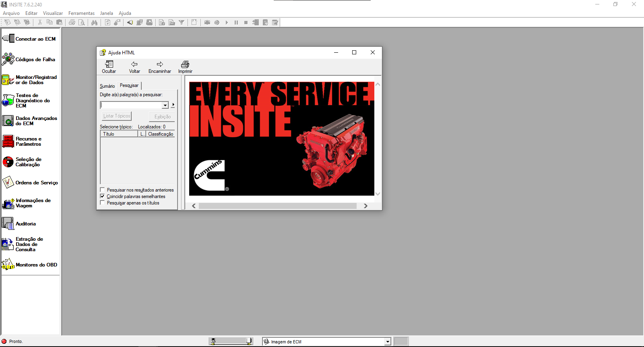Open Monitores do OBD
Image resolution: width=644 pixels, height=347 pixels.
tap(30, 265)
